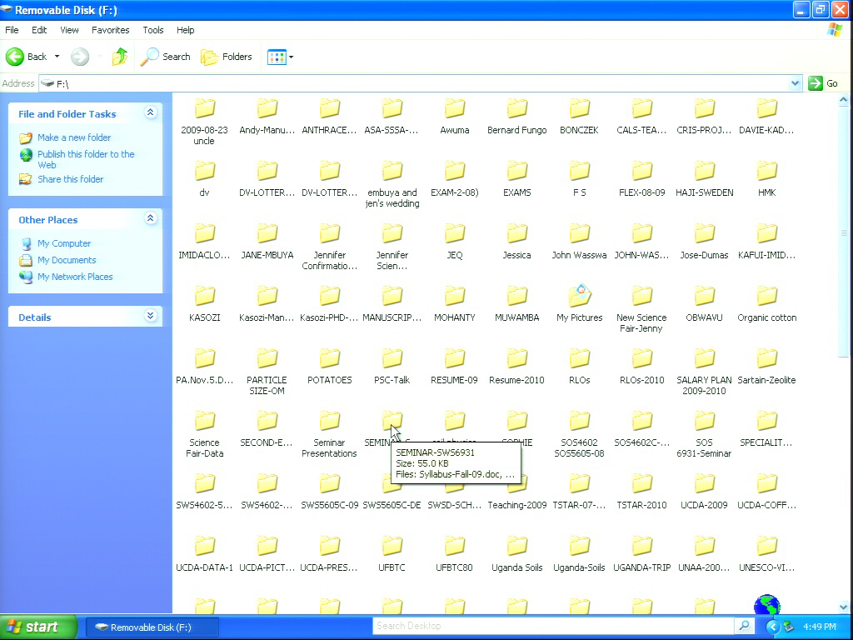Select the Seminar Presentations folder
This screenshot has height=640, width=853.
(x=330, y=435)
